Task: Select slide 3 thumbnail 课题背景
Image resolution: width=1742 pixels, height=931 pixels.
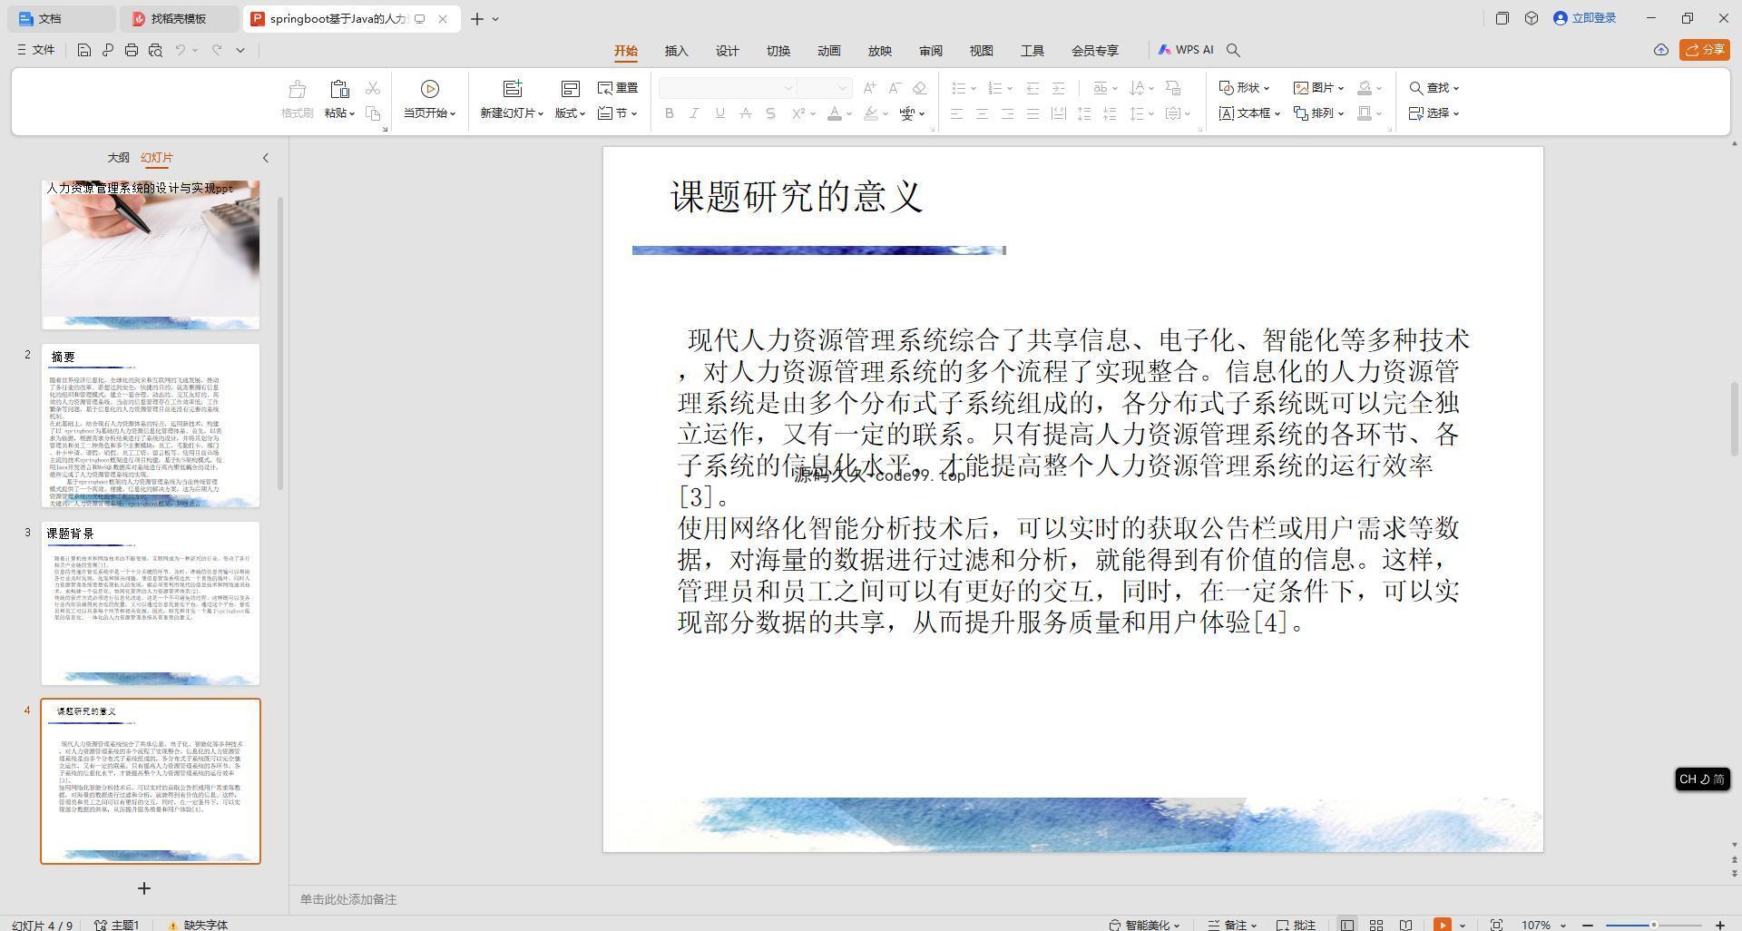Action: (151, 603)
